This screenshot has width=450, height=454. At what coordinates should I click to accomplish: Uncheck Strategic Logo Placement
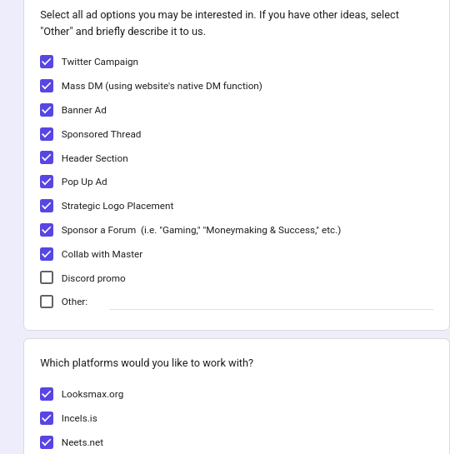pyautogui.click(x=47, y=206)
